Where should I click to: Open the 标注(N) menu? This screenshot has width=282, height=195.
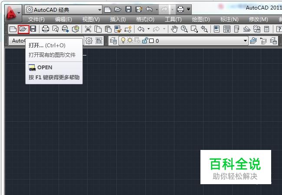pos(230,19)
